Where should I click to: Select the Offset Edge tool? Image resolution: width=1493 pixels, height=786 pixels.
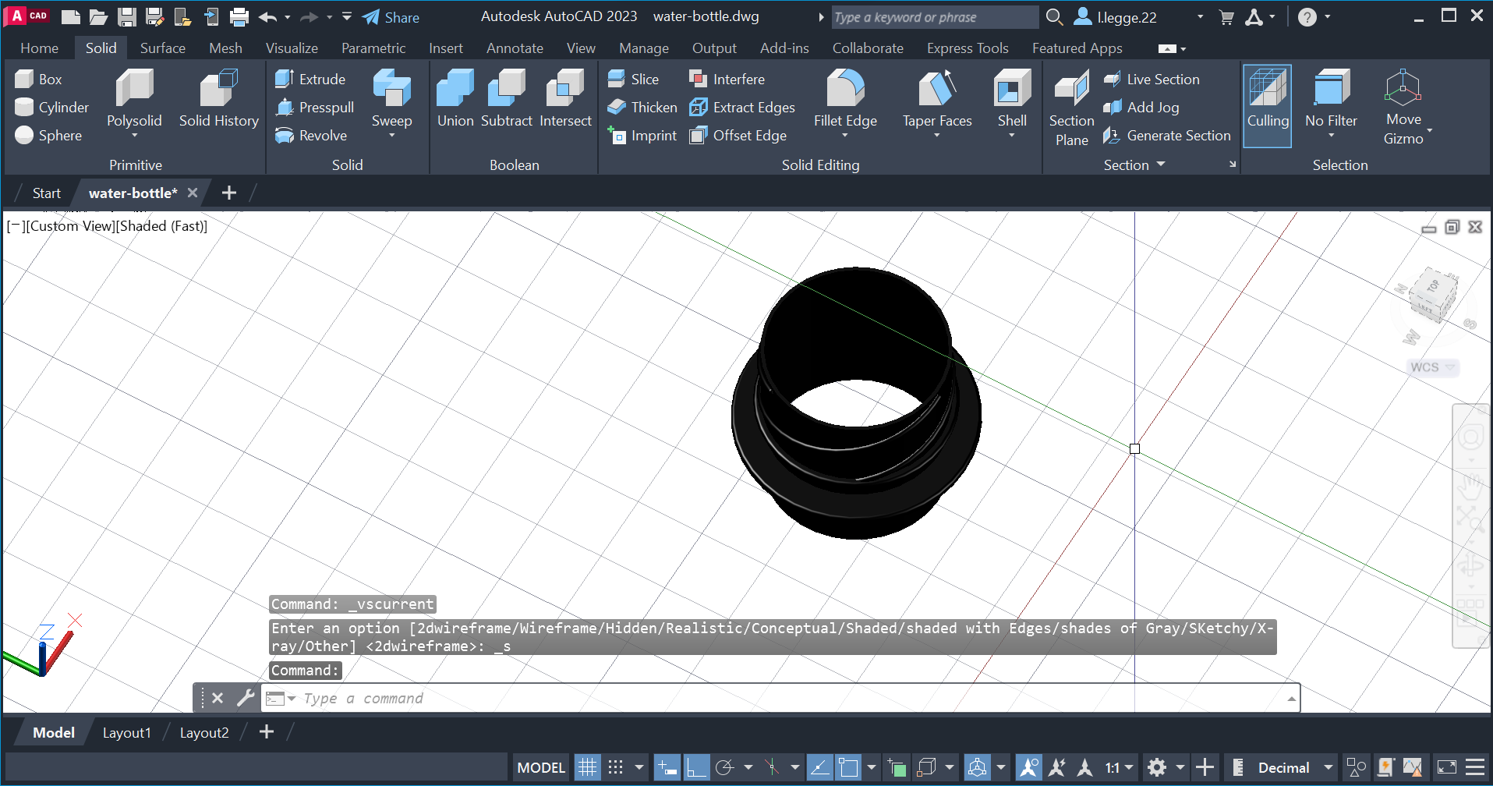(738, 135)
